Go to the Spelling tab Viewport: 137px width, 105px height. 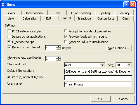click(x=105, y=13)
